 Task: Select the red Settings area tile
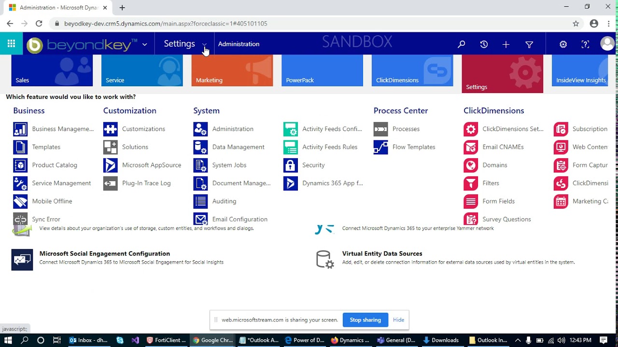point(503,74)
